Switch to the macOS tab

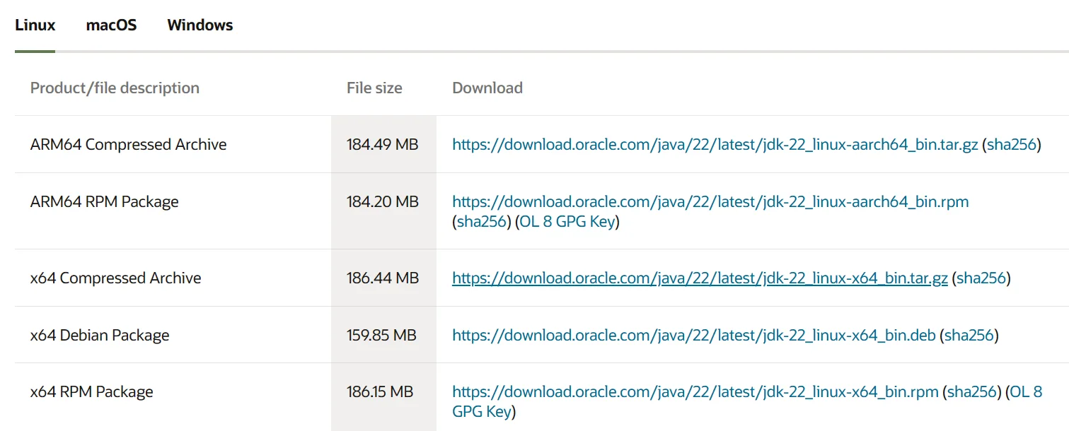[111, 25]
